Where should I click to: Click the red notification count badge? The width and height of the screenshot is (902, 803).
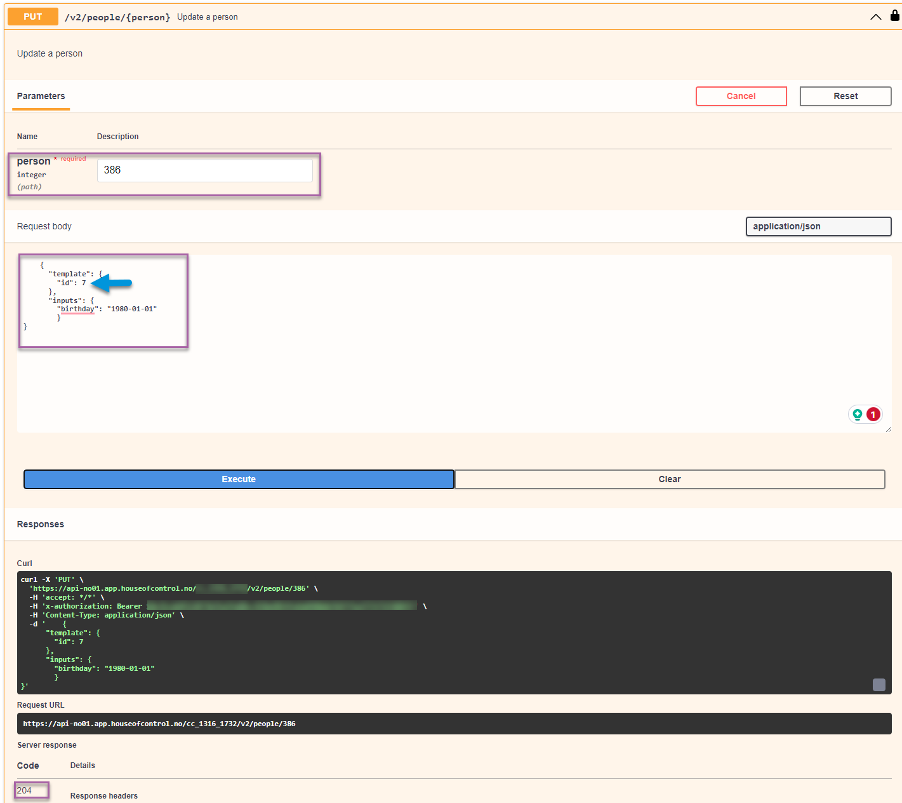[873, 414]
